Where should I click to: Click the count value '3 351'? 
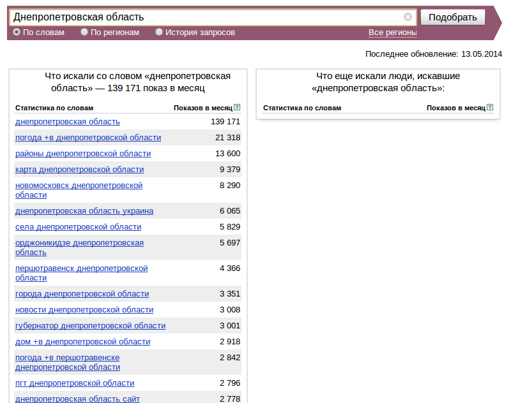pos(230,294)
